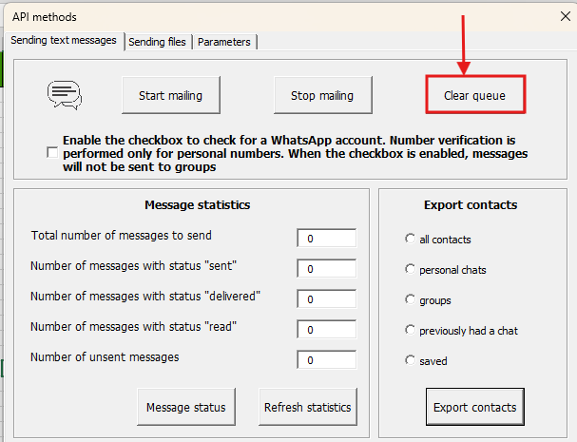
Task: Enable the WhatsApp account check checkbox
Action: tap(51, 152)
